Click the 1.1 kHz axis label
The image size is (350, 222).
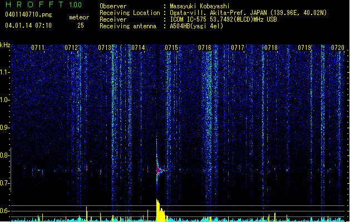tap(5, 72)
